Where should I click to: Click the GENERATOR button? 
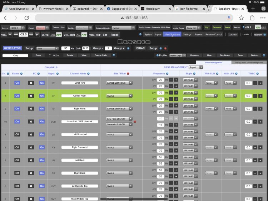pyautogui.click(x=12, y=48)
